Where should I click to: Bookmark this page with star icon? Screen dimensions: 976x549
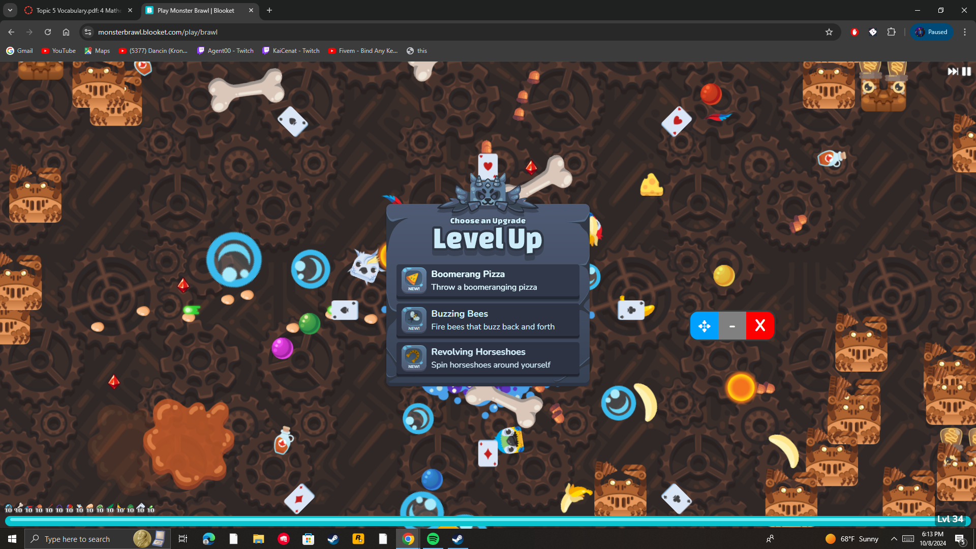[x=829, y=32]
